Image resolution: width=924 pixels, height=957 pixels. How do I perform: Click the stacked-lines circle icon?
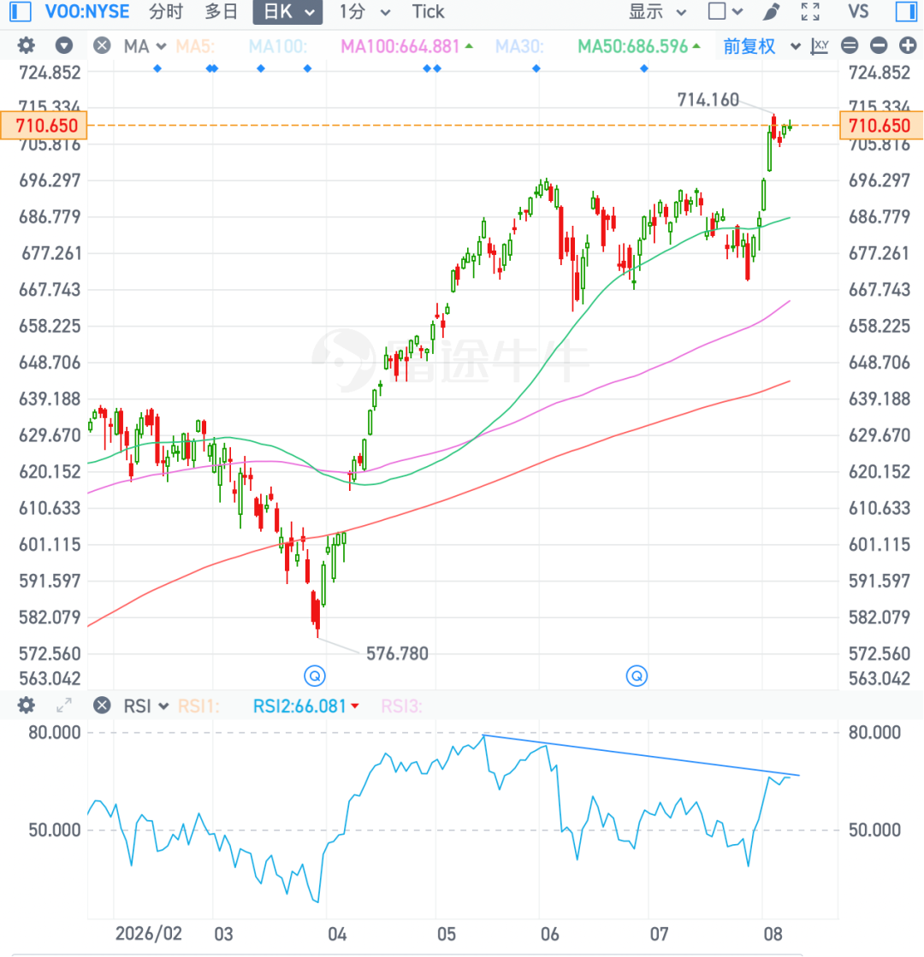click(850, 46)
